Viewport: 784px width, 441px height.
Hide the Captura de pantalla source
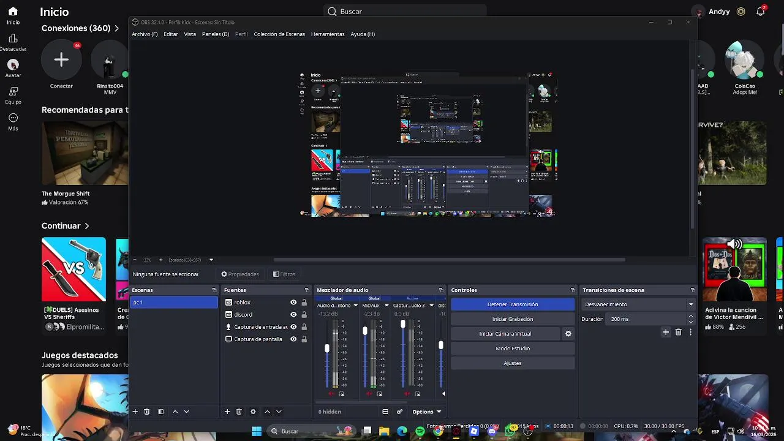pyautogui.click(x=293, y=339)
